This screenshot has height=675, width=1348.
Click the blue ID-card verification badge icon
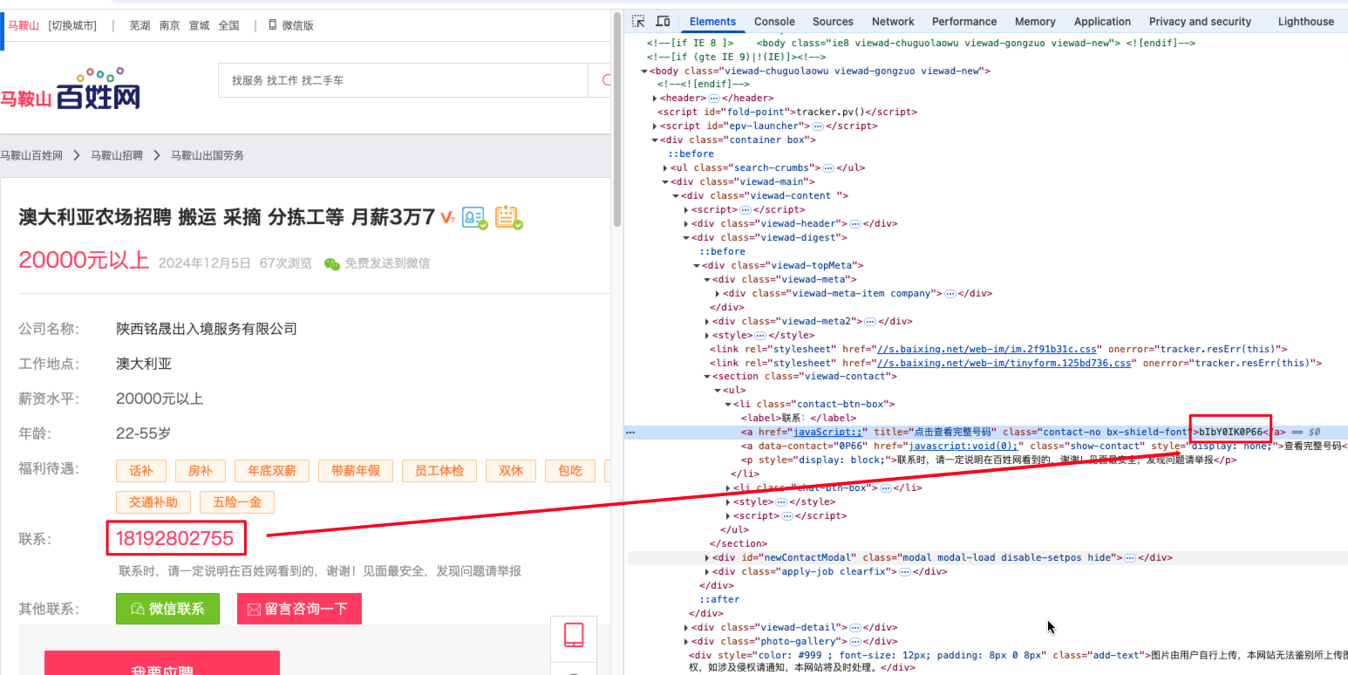pos(474,217)
